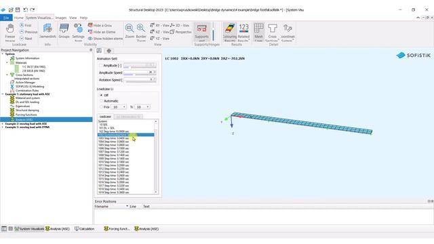Collapse Example 1 stationary load node
Image resolution: width=434 pixels, height=244 pixels.
(x=3, y=94)
